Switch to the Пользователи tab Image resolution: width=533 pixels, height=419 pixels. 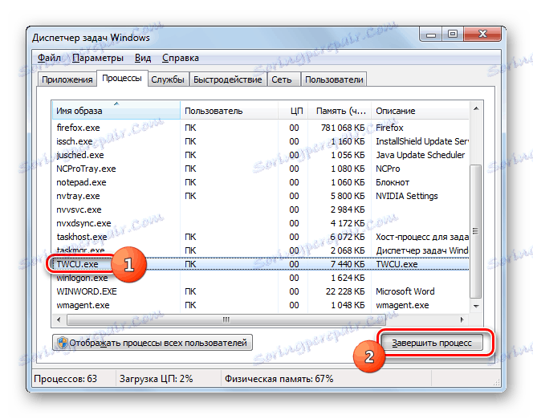[x=334, y=79]
